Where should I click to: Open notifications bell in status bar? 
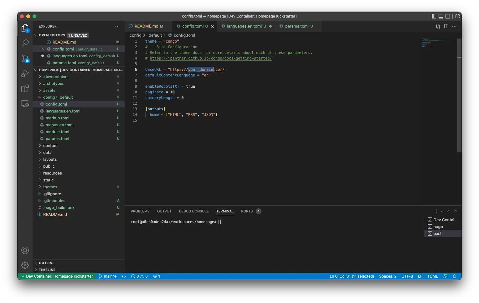(x=455, y=276)
